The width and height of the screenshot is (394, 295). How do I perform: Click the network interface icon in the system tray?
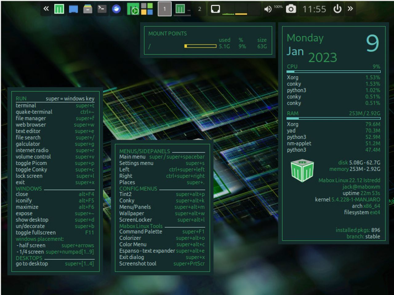(x=215, y=9)
